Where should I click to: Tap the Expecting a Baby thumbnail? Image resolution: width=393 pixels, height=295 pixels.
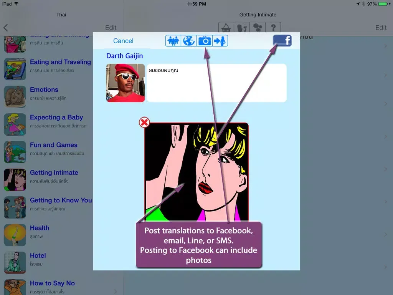[x=15, y=124]
